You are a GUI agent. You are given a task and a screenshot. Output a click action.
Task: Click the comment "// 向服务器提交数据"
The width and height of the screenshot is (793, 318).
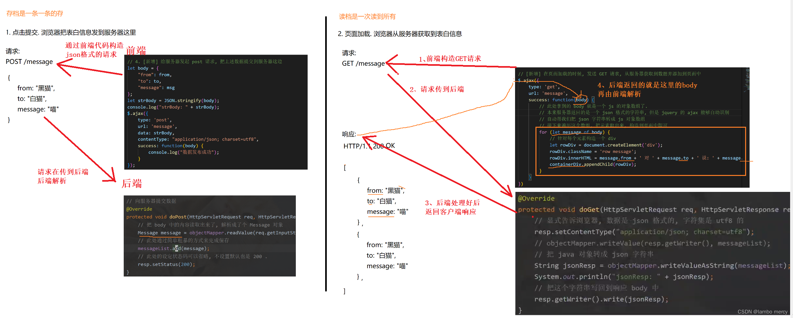coord(151,201)
